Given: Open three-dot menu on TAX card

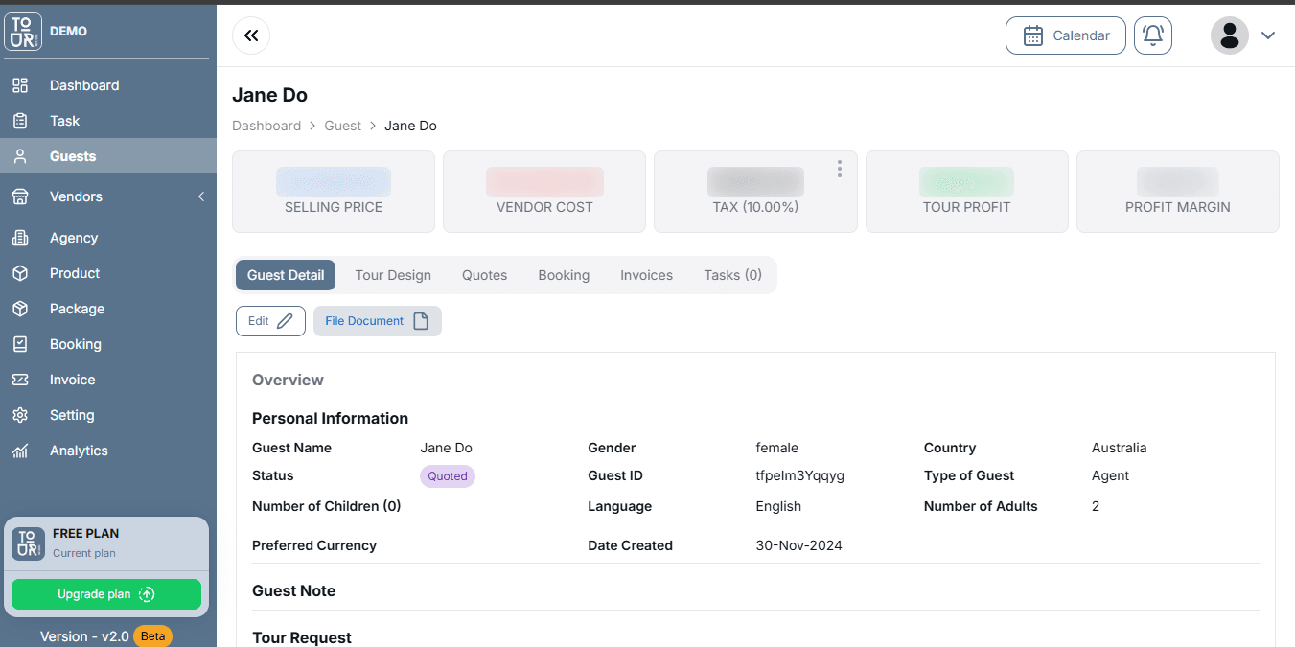Looking at the screenshot, I should coord(839,169).
